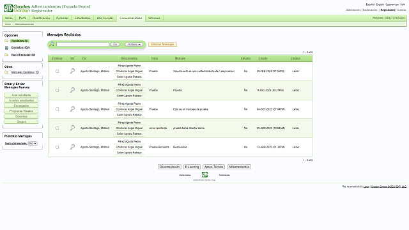Sort by the Estatus column header
The width and height of the screenshot is (409, 230).
[x=295, y=58]
